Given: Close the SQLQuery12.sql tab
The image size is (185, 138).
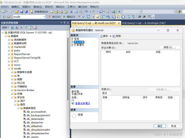Looking at the screenshot, I should 119,23.
